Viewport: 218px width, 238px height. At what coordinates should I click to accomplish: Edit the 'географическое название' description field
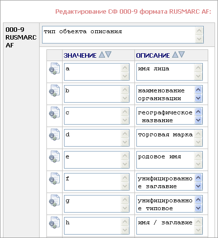point(170,116)
